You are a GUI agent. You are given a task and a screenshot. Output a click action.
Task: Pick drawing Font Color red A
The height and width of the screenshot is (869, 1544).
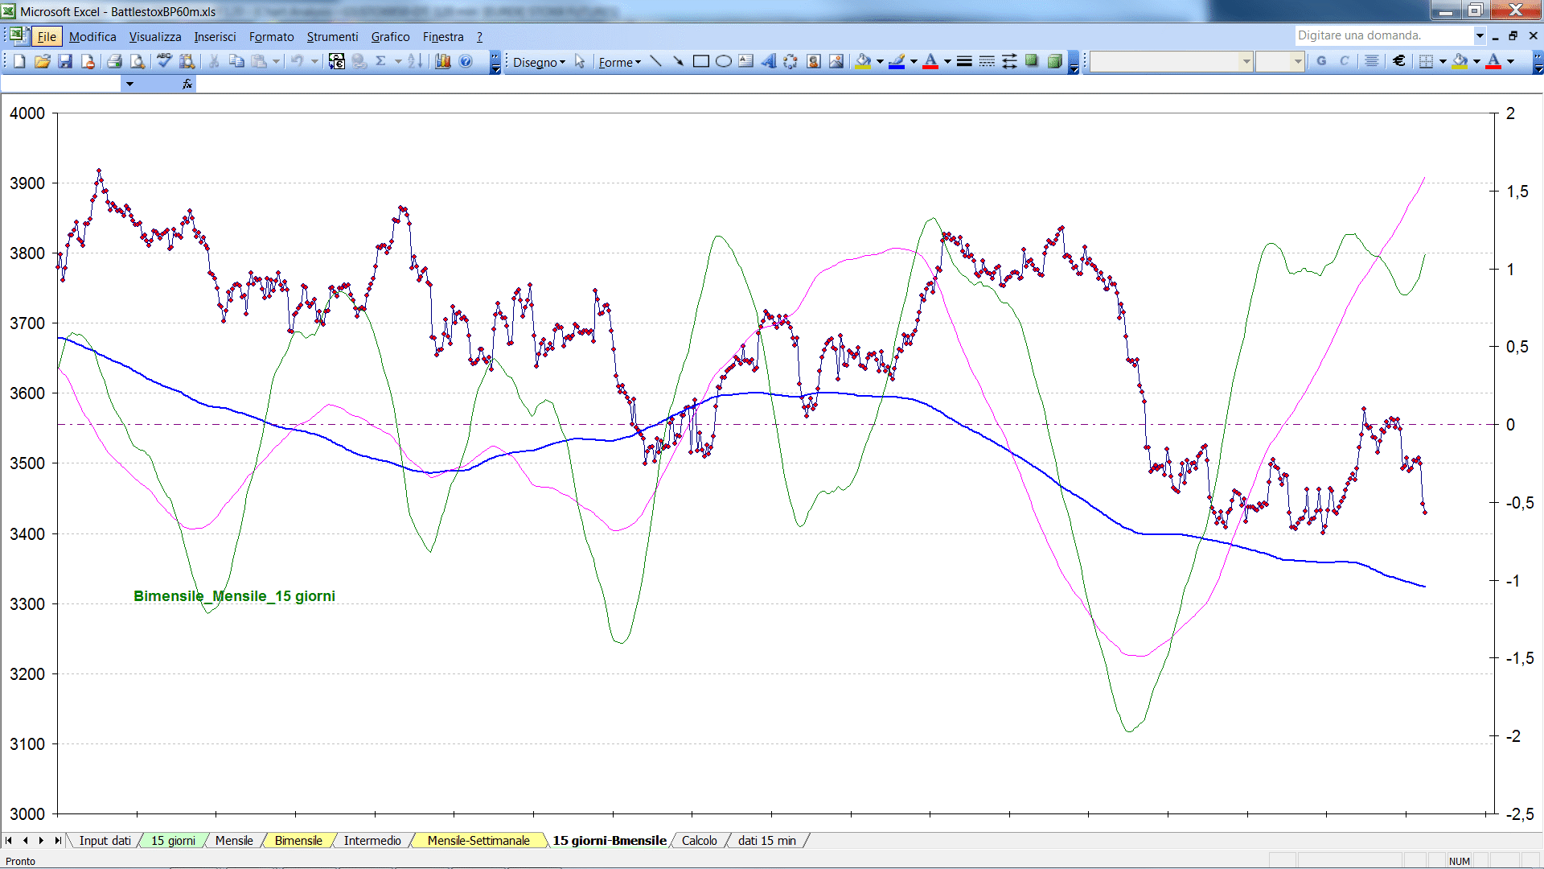pyautogui.click(x=930, y=61)
